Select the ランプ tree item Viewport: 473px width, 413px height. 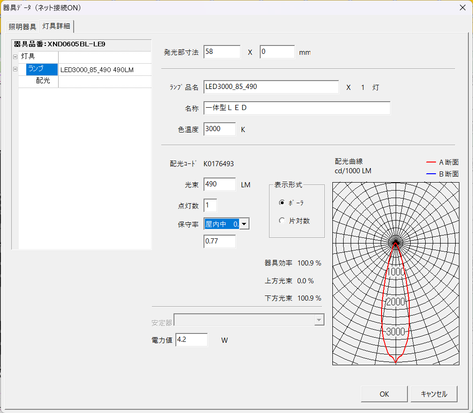click(42, 69)
